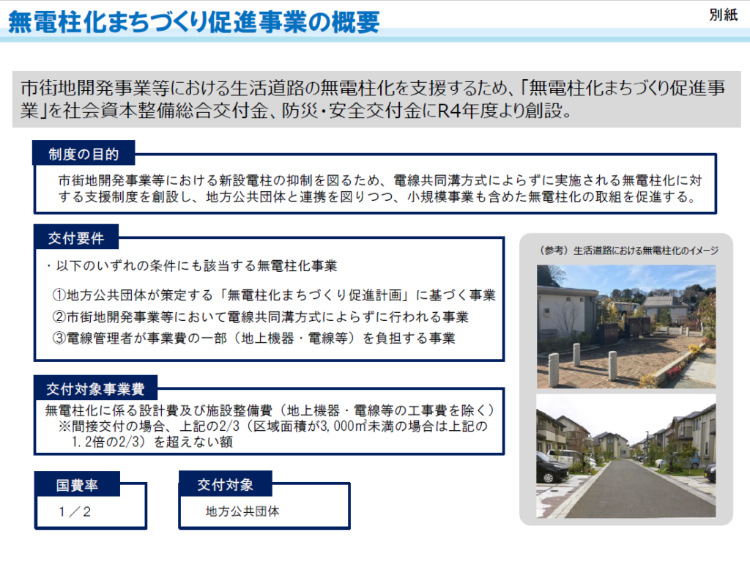The height and width of the screenshot is (562, 750).
Task: Click the 交付対象 heading
Action: (x=226, y=484)
